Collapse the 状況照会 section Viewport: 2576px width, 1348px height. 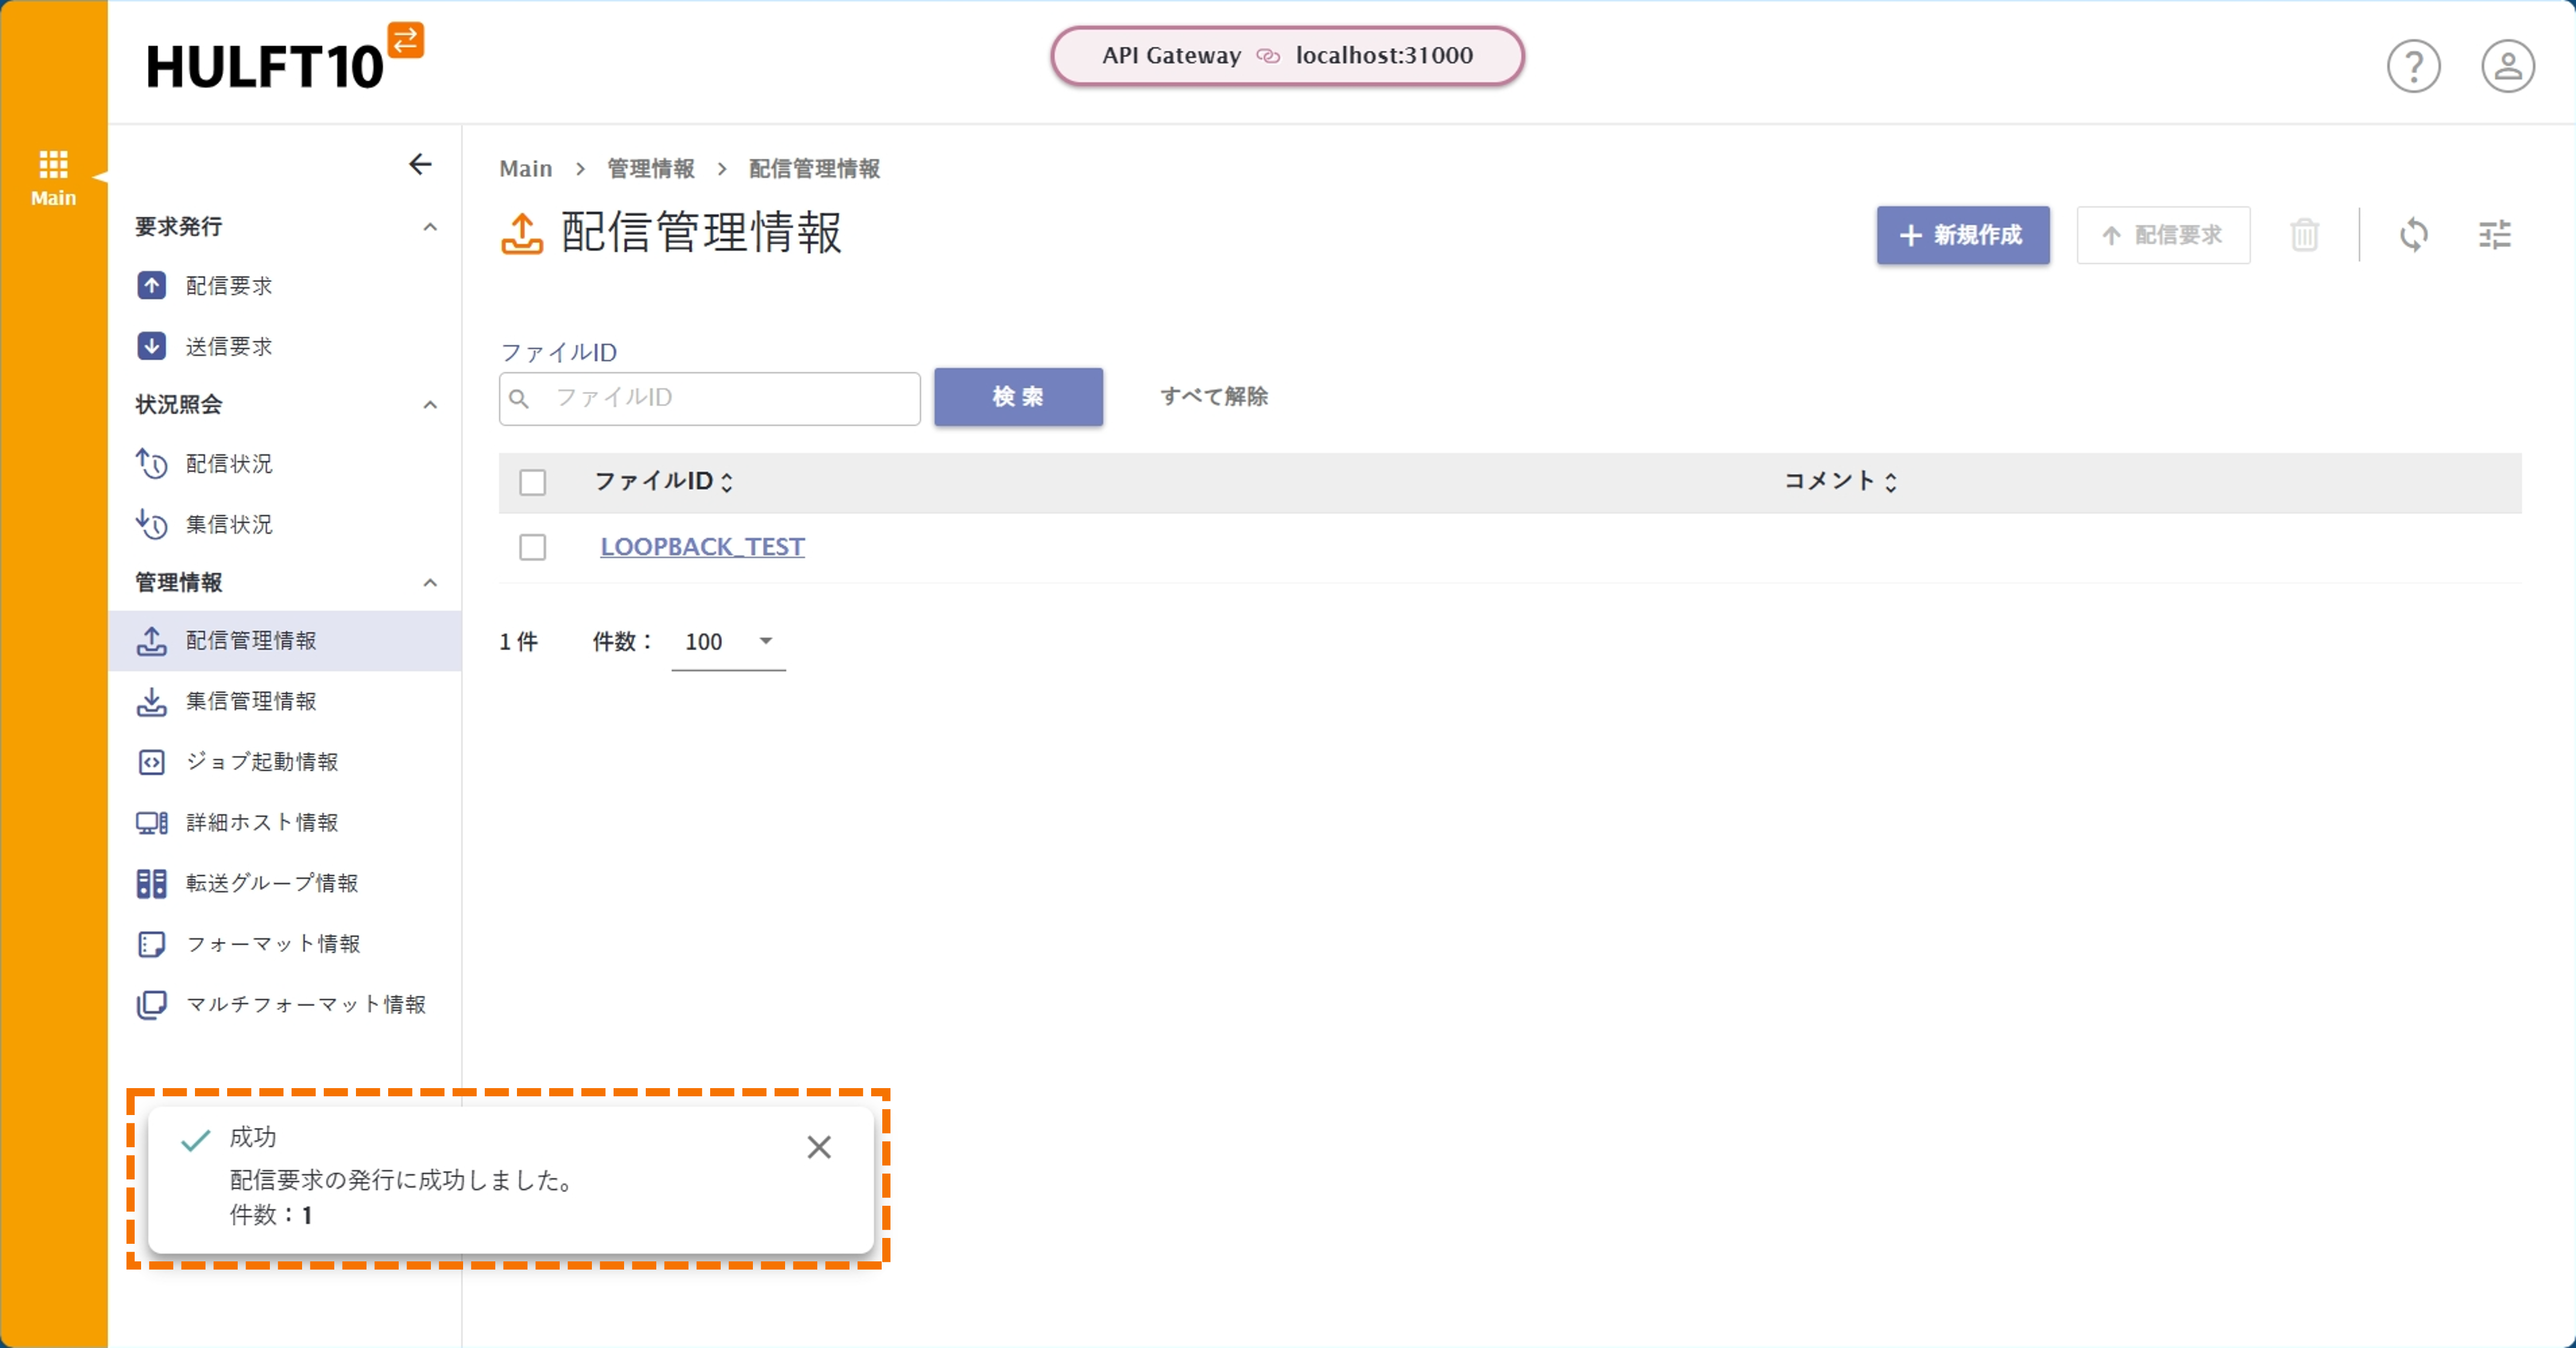(430, 405)
